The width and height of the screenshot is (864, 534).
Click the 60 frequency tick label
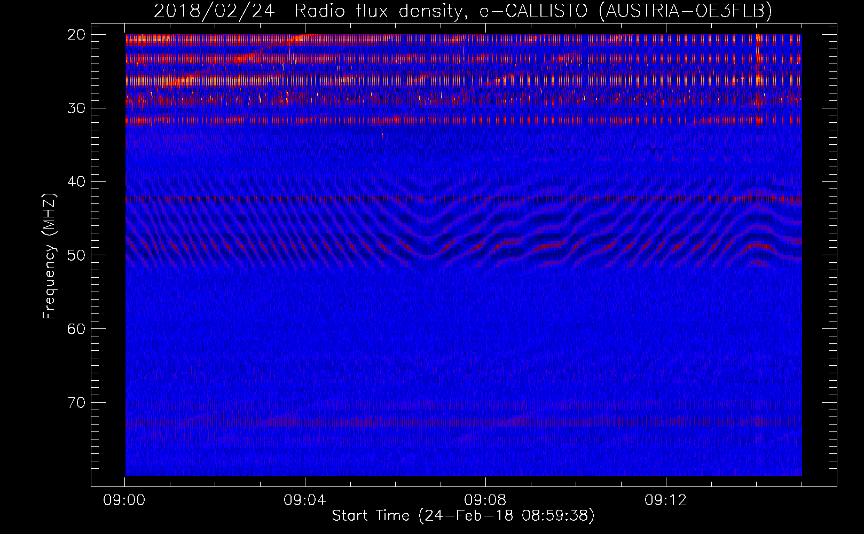pyautogui.click(x=77, y=328)
